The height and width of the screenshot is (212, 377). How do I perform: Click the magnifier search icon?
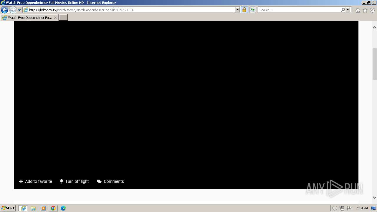pyautogui.click(x=343, y=10)
